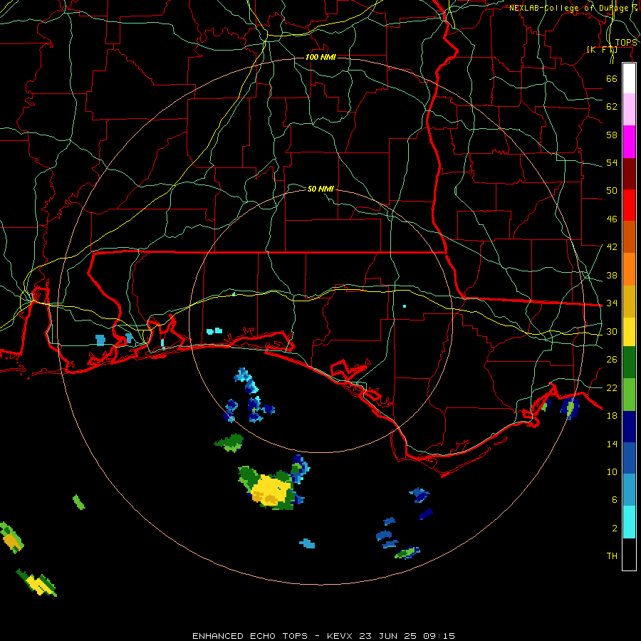Click the '50 NMI' range ring label

320,189
